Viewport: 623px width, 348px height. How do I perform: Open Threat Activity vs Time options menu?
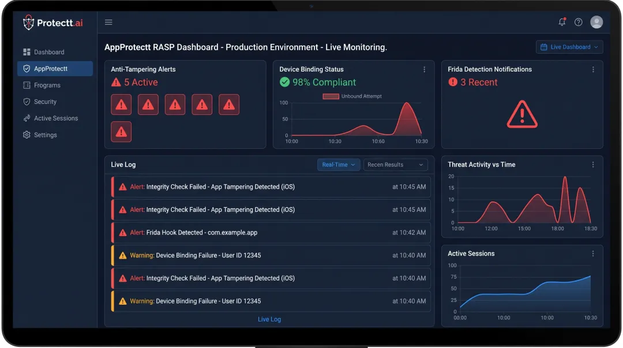tap(593, 164)
